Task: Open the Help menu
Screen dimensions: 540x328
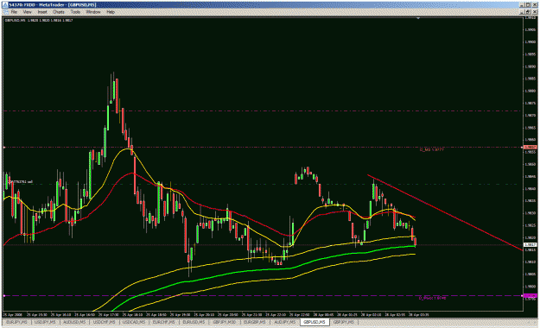Action: pyautogui.click(x=111, y=12)
